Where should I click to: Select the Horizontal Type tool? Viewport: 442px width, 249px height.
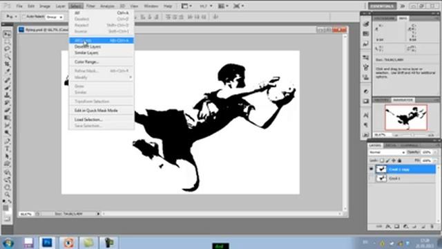[7, 149]
